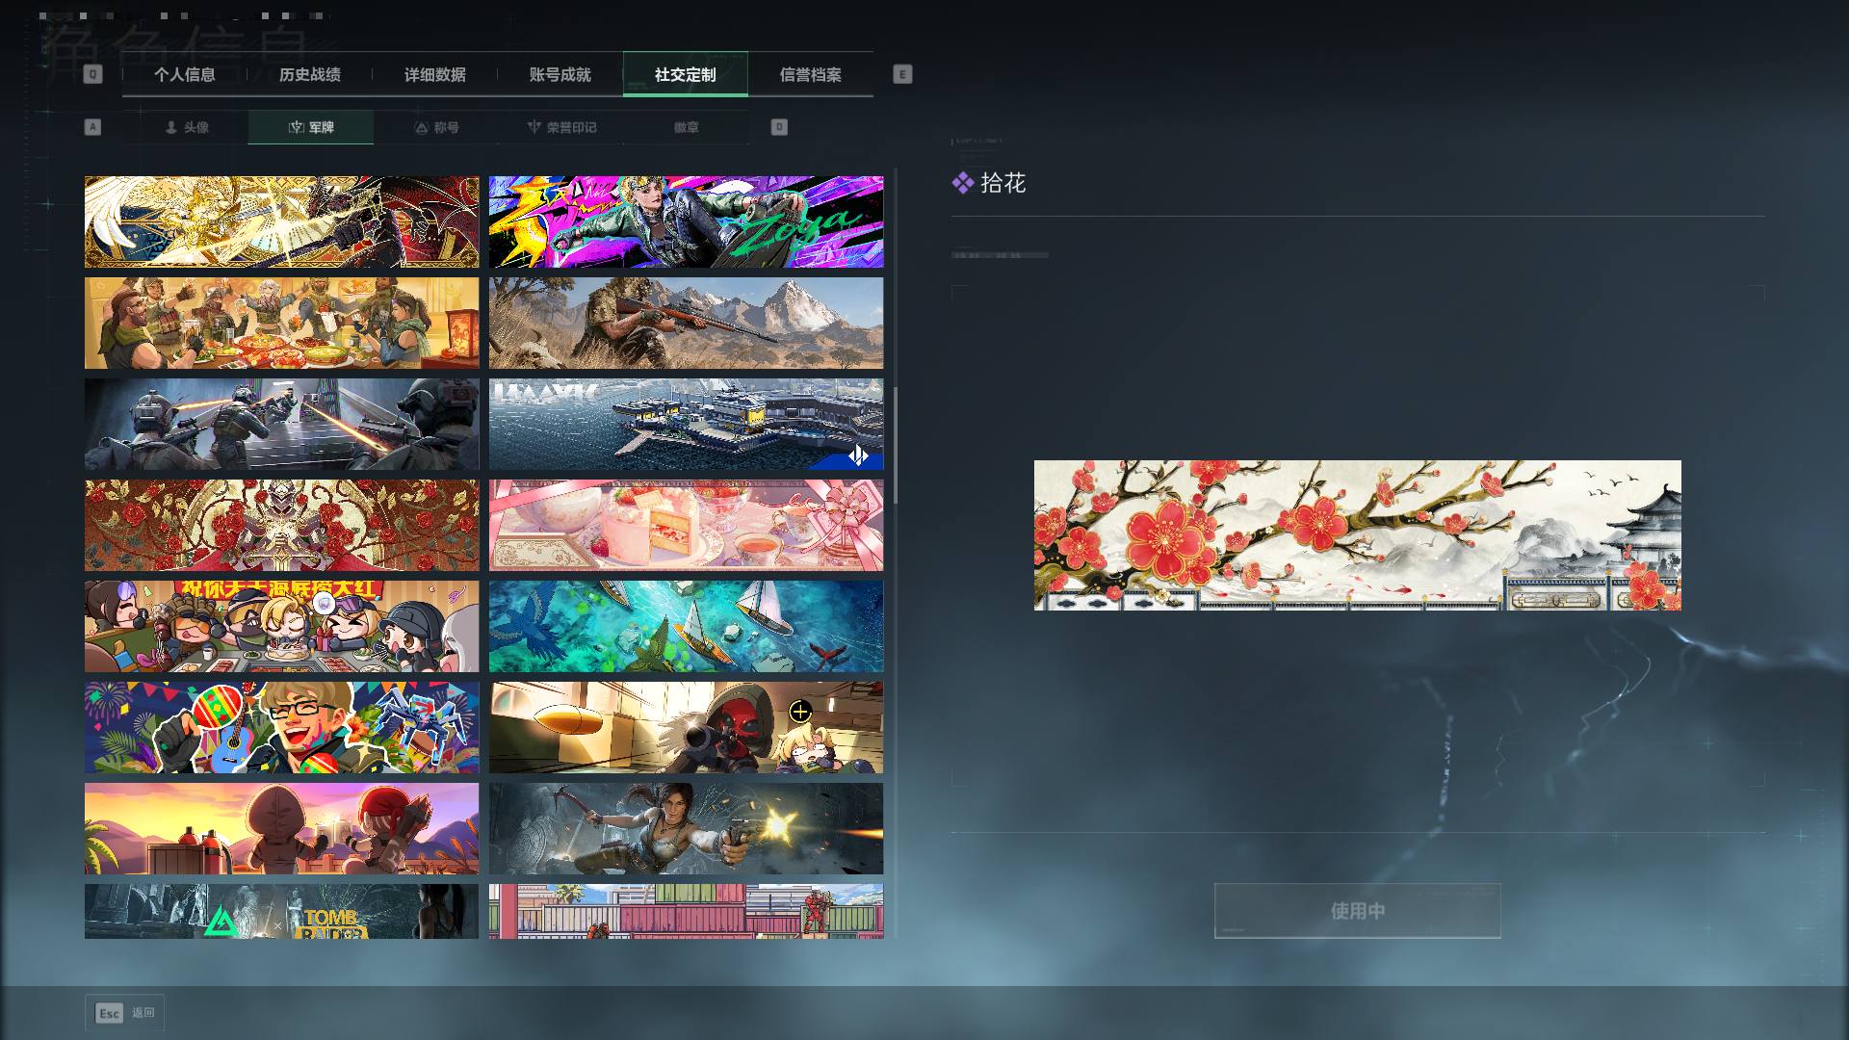The width and height of the screenshot is (1849, 1040).
Task: Click the Esc key icon at bottom
Action: click(109, 1013)
